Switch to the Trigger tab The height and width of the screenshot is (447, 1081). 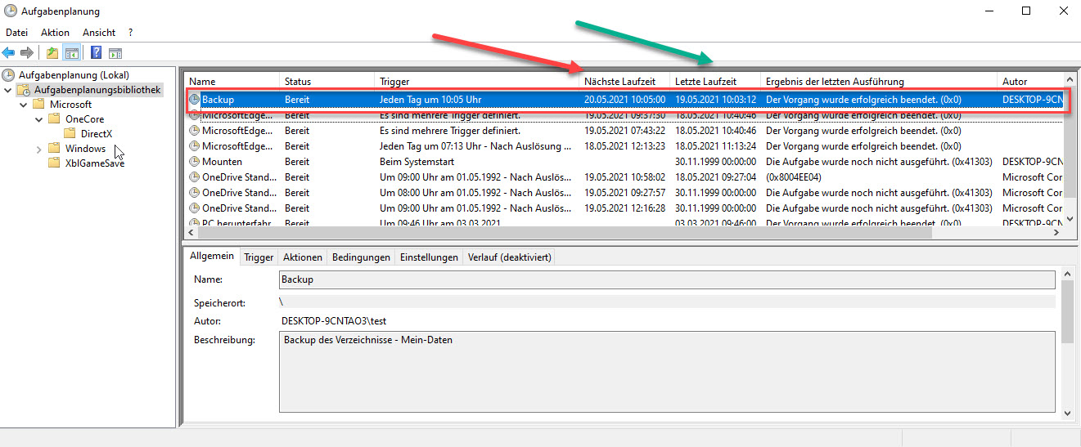coord(259,257)
